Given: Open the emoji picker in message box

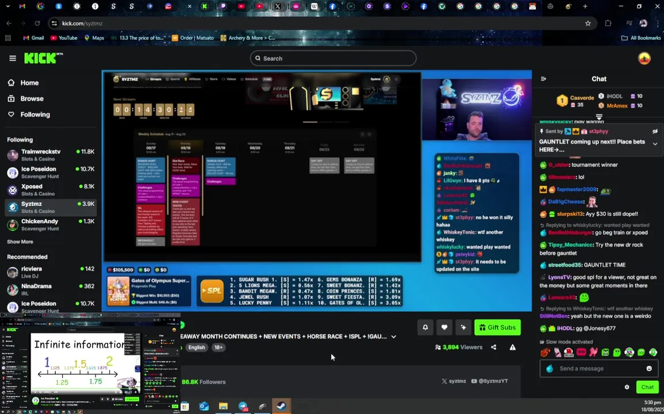Looking at the screenshot, I should (649, 368).
